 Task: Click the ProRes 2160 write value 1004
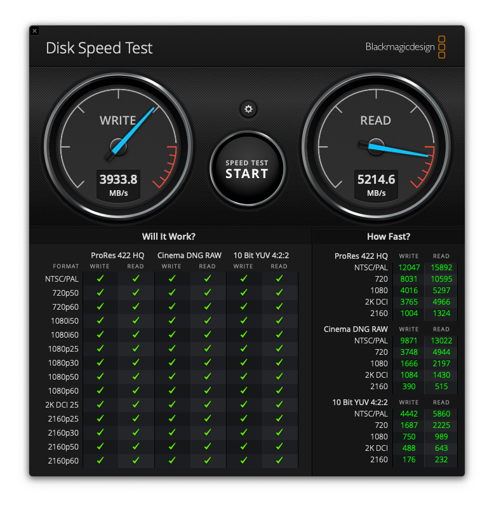point(409,314)
